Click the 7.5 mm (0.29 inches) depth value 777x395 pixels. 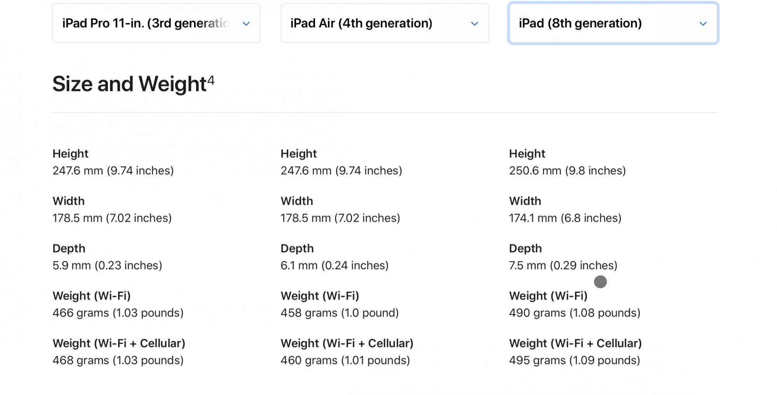[563, 265]
